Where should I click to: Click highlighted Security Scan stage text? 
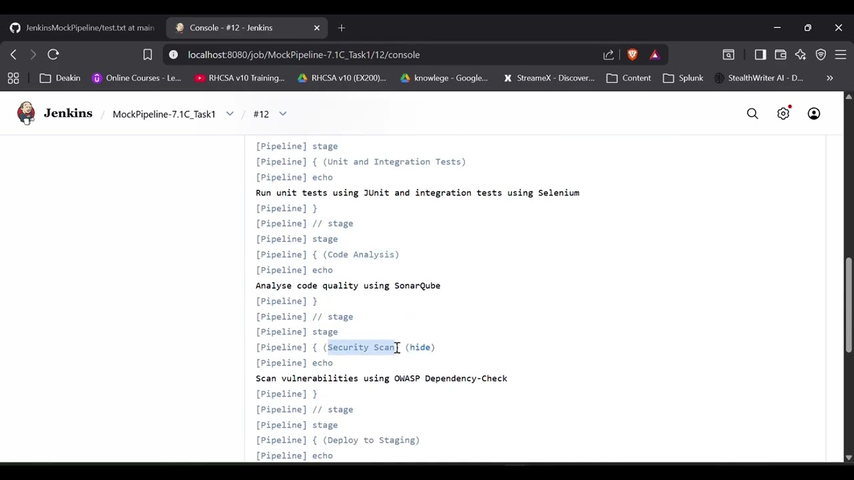pos(361,347)
